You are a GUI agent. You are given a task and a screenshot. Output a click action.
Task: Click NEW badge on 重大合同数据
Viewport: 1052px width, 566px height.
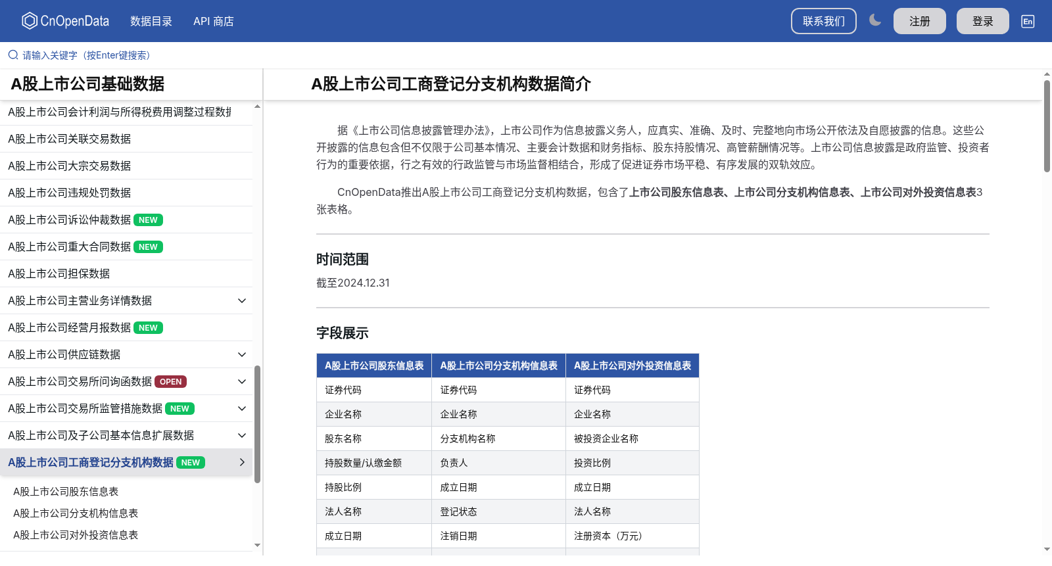point(148,247)
